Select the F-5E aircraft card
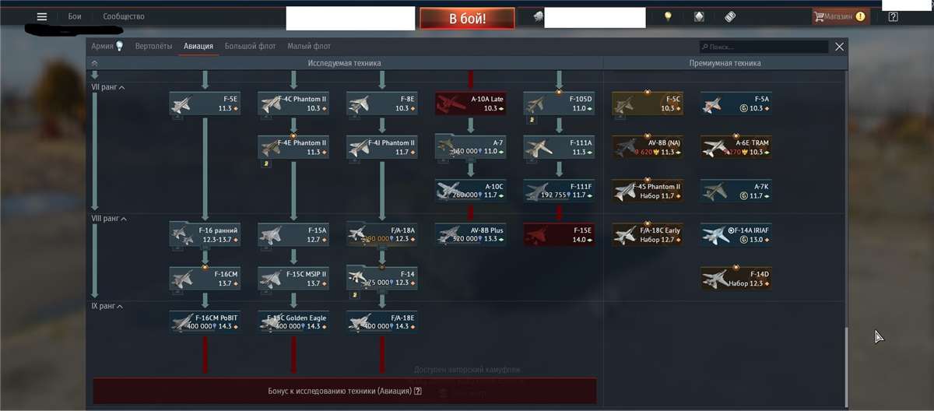This screenshot has width=934, height=411. tap(204, 104)
